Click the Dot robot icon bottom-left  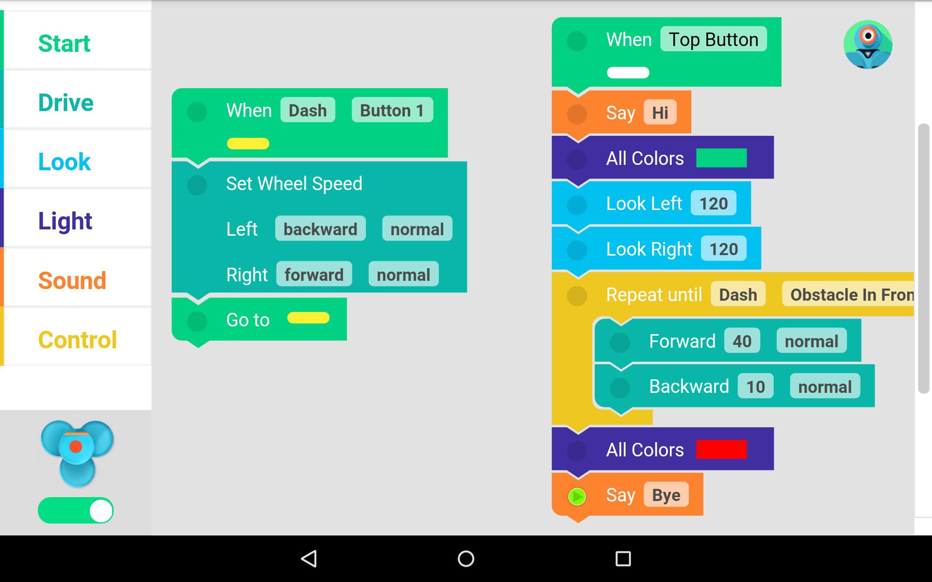(76, 451)
